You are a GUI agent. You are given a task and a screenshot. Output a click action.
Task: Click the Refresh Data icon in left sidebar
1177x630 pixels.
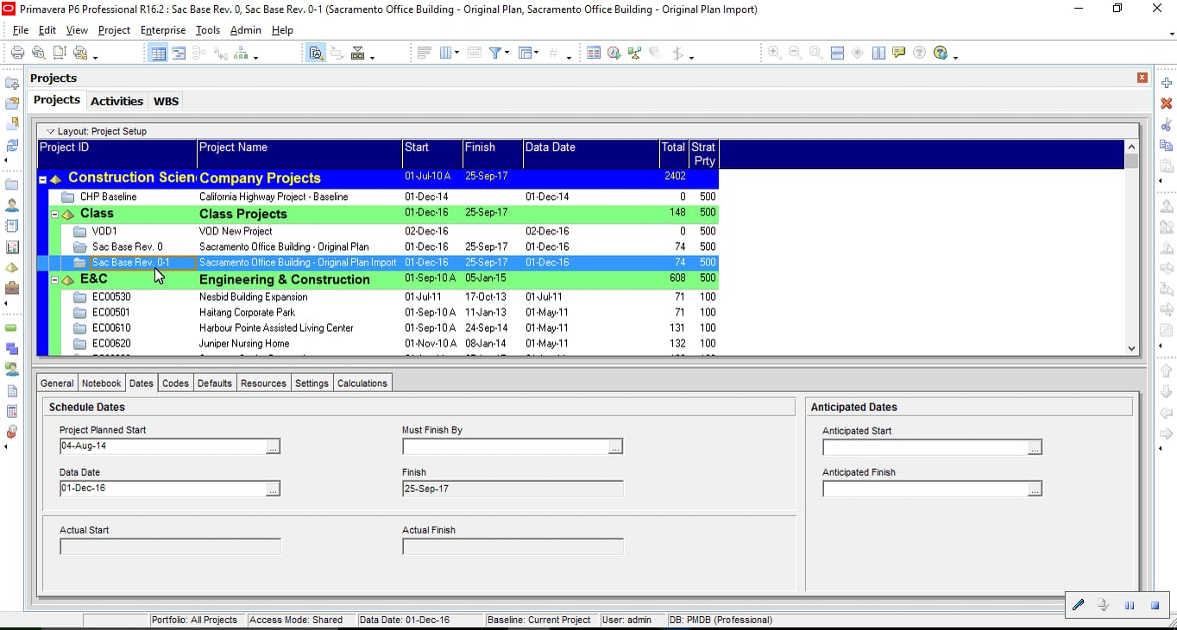[12, 145]
